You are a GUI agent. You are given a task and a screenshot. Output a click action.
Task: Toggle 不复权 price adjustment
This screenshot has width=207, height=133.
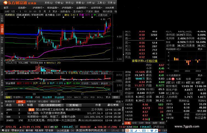coord(90,11)
